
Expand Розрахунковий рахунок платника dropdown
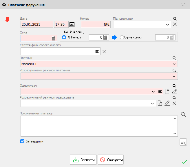(x=174, y=76)
